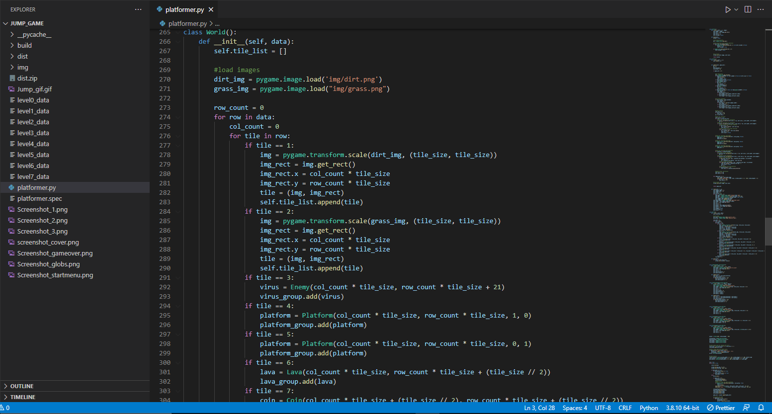Close the platformer.py tab
Image resolution: width=772 pixels, height=414 pixels.
[x=211, y=9]
